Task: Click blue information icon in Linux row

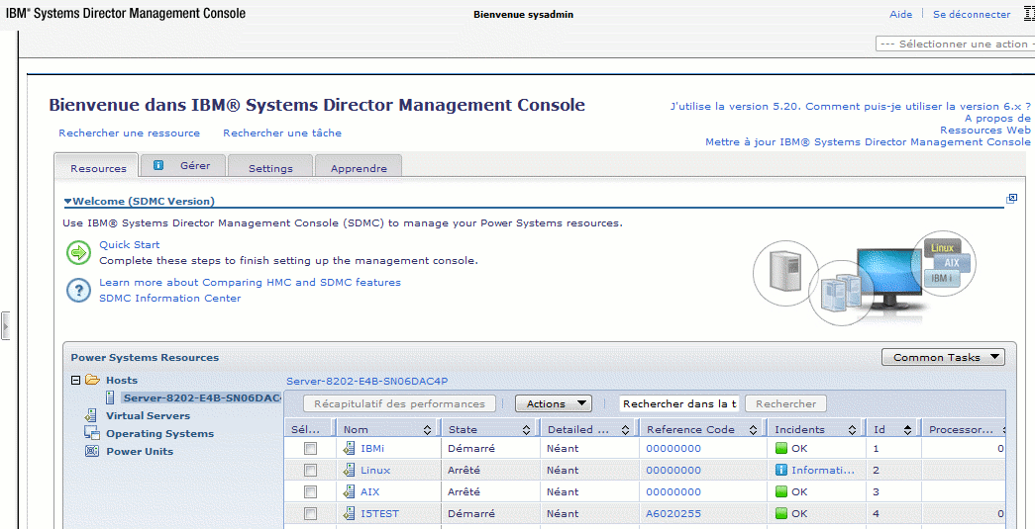Action: (781, 470)
